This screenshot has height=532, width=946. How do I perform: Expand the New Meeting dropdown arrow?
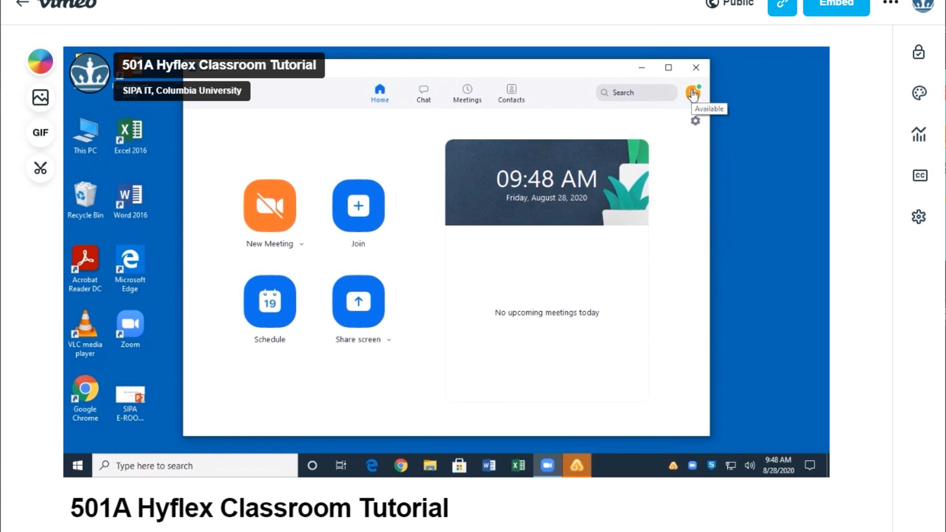(302, 244)
